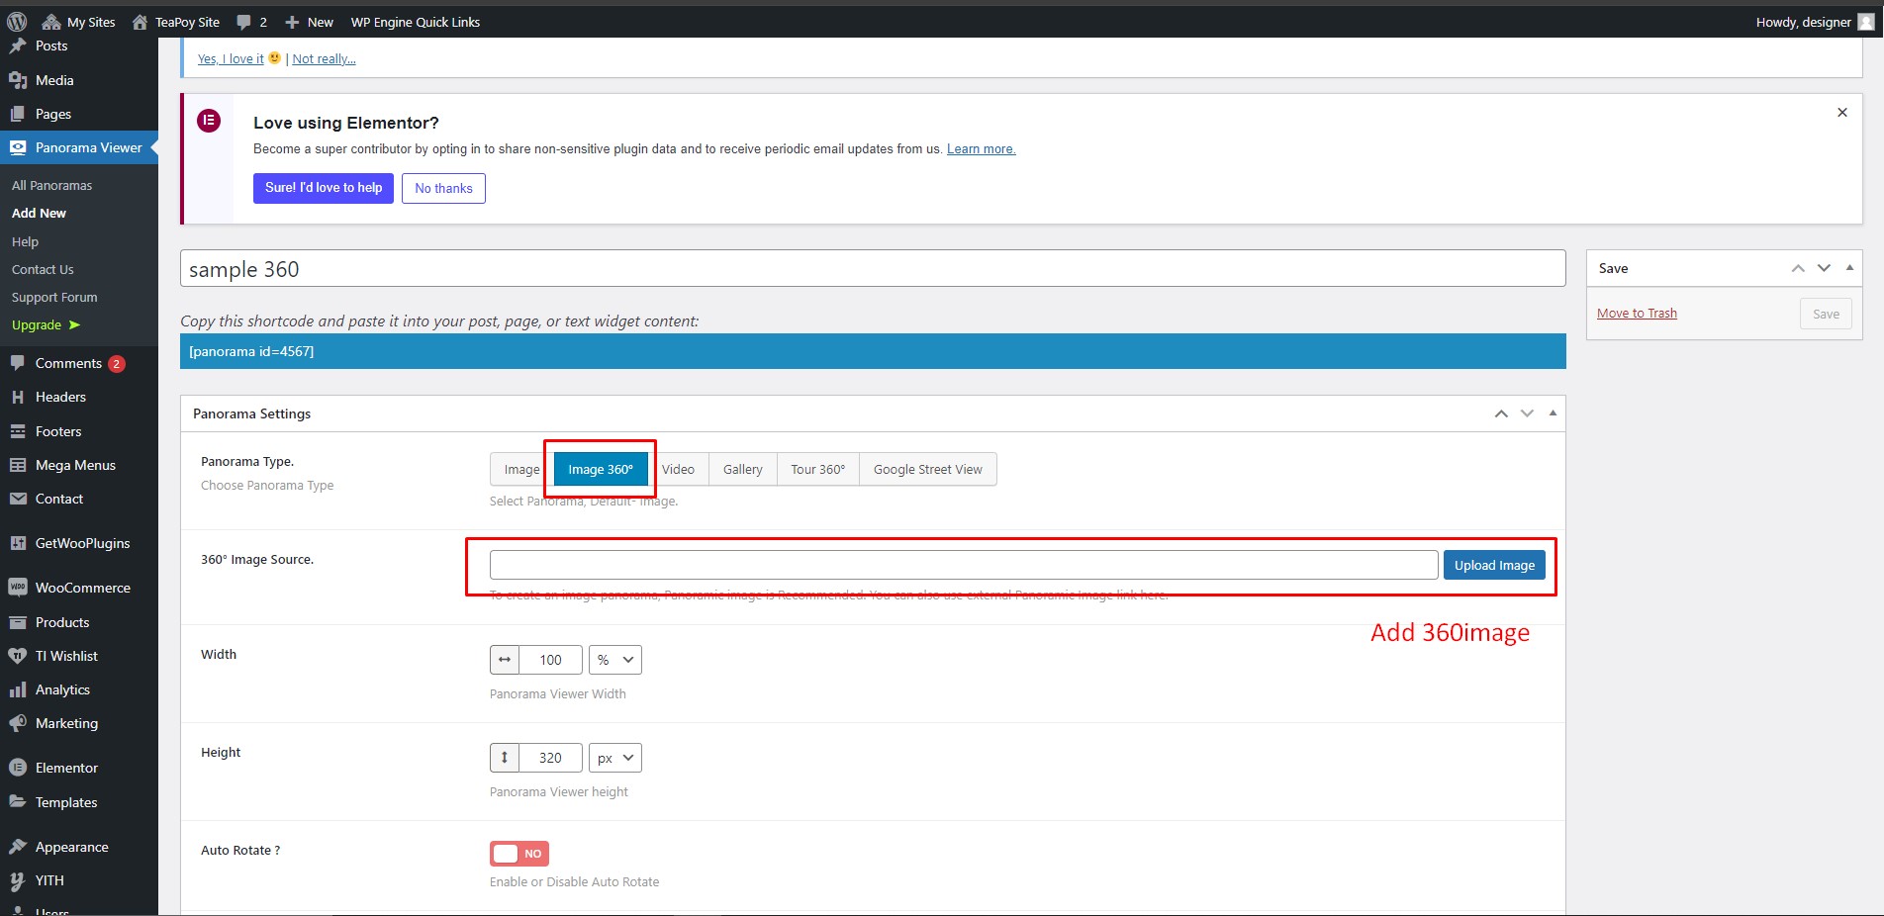Click the GetWooPlugins sidebar icon
This screenshot has height=916, width=1884.
coord(18,543)
